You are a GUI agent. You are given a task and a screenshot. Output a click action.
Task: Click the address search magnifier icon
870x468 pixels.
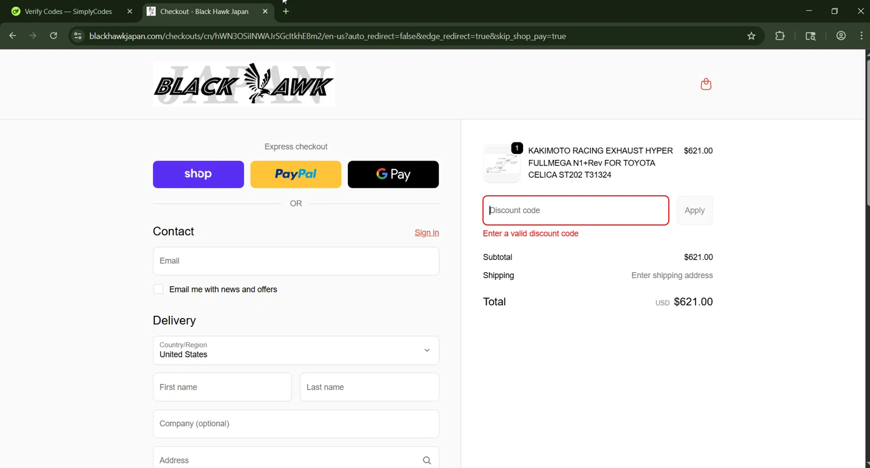(x=427, y=460)
